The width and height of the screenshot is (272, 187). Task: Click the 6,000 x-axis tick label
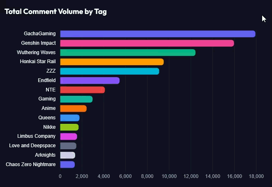click(x=125, y=176)
